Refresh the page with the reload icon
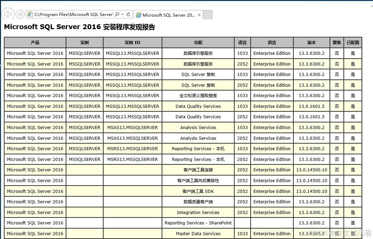Image resolution: width=373 pixels, height=239 pixels. 128,14
